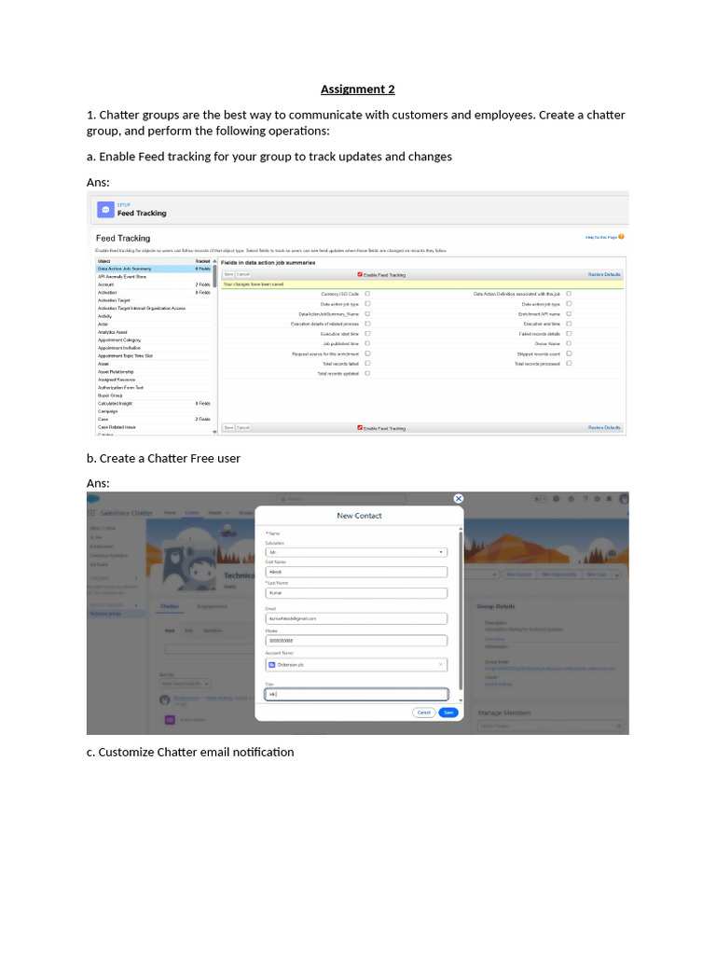Click the Email input field
Screen dimensions: 716x955
click(x=356, y=618)
